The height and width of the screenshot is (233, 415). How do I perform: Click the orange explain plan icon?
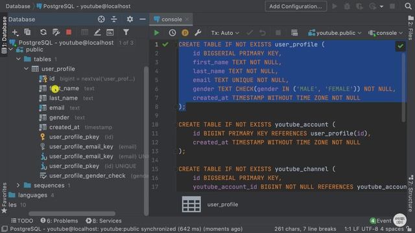[x=185, y=33]
